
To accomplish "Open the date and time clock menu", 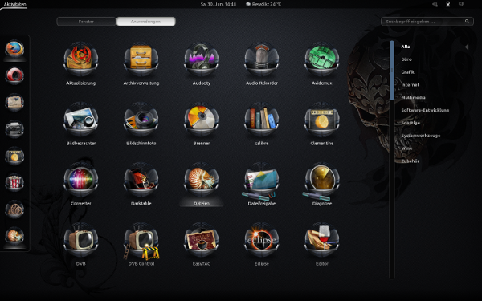I will 219,4.
